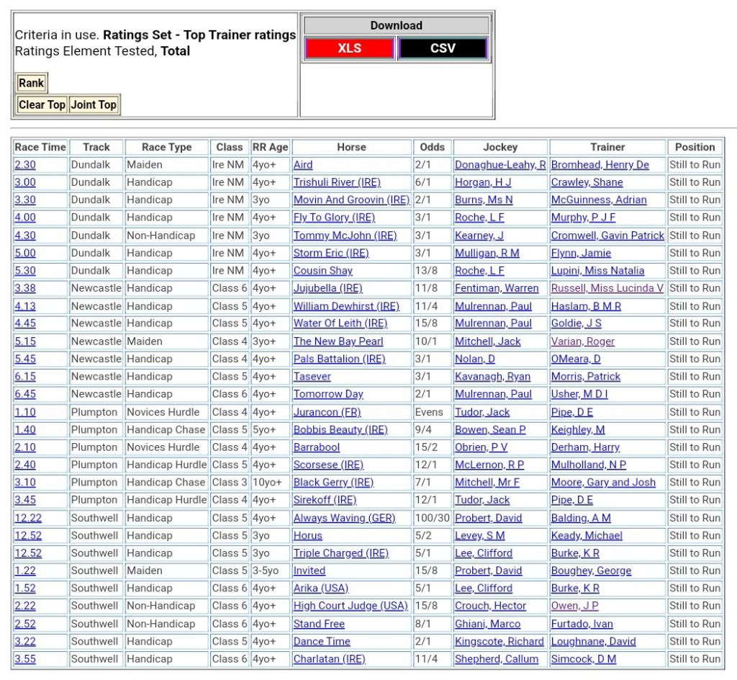Open horse link Trishuli River (IRE)
Image resolution: width=737 pixels, height=680 pixels.
[x=337, y=182]
